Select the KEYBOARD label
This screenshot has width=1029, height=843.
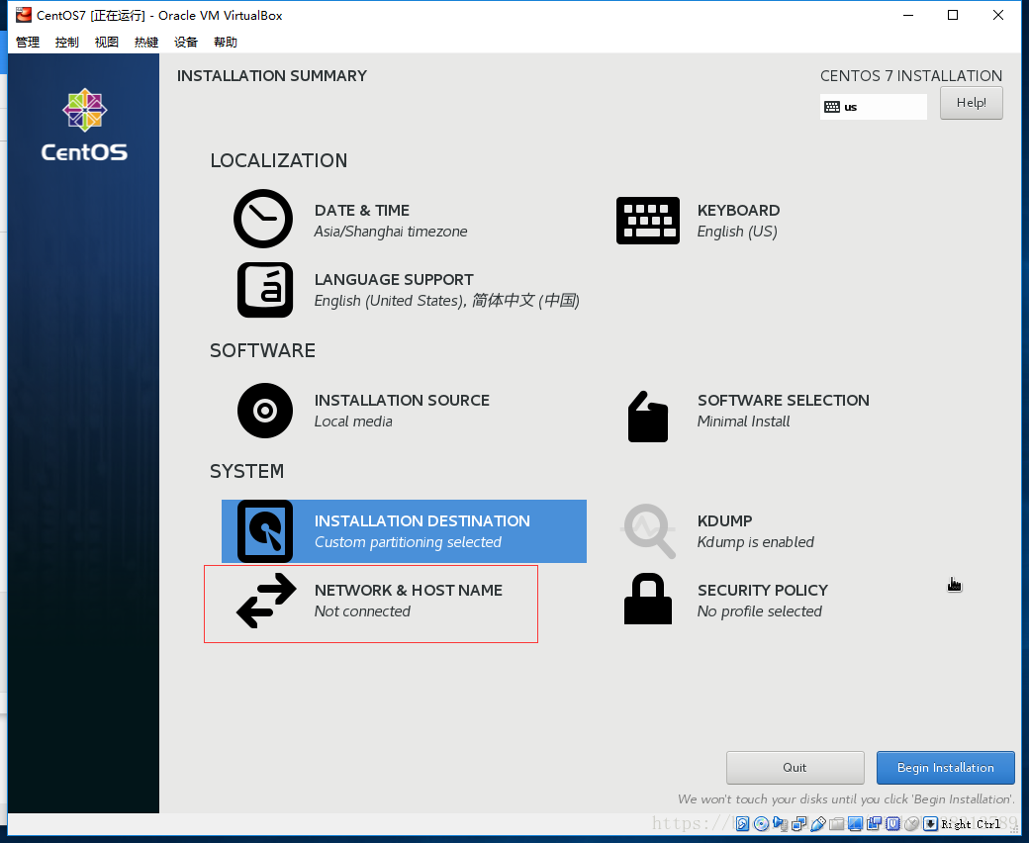click(x=738, y=211)
